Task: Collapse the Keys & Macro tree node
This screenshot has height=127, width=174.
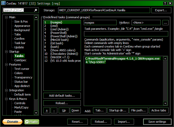Action: click(x=6, y=99)
